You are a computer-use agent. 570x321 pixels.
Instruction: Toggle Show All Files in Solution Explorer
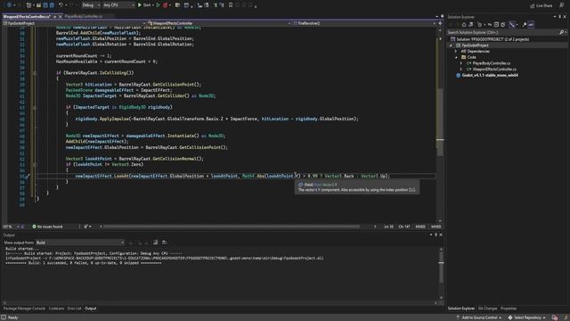point(502,25)
